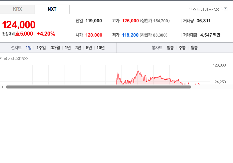The width and height of the screenshot is (233, 163).
Task: Click the 한국거래소(KRX) chart label
Action: (14, 59)
